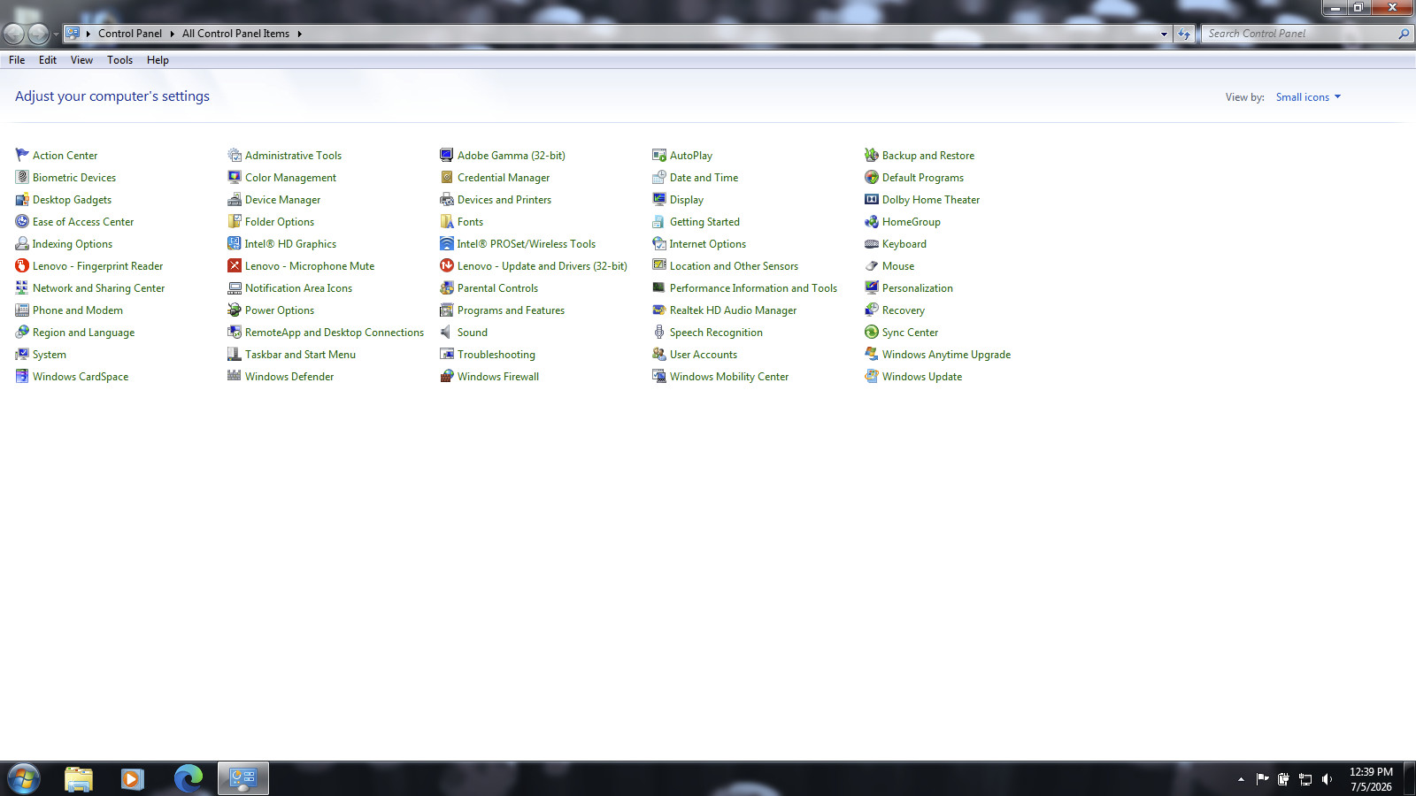Open the Power Options icon
The height and width of the screenshot is (796, 1416).
pos(235,310)
